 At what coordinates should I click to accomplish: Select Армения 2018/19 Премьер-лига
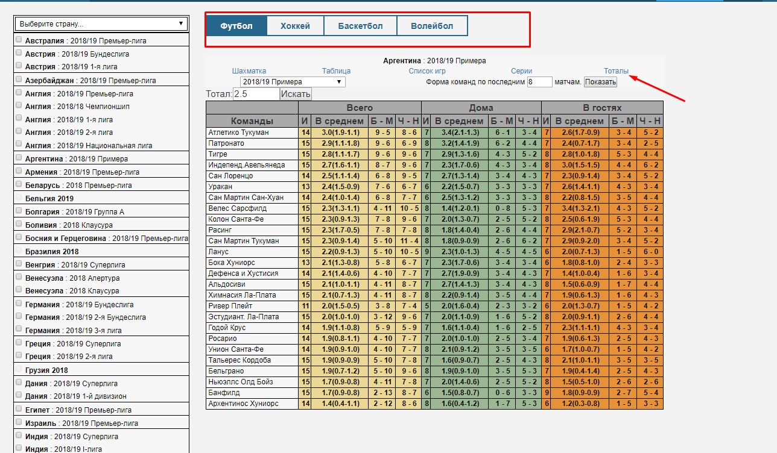[82, 172]
